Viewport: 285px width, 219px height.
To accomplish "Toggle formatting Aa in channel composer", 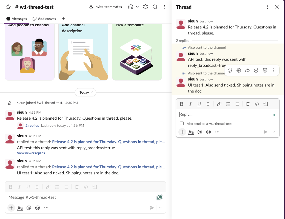I will click(x=20, y=208).
